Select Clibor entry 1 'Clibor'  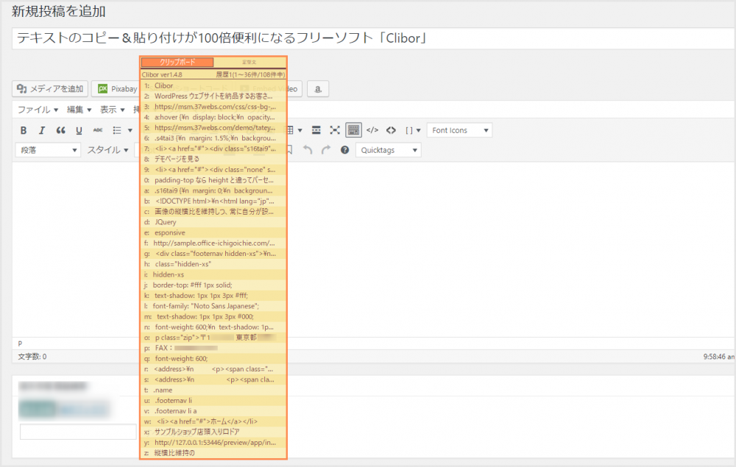[x=213, y=86]
